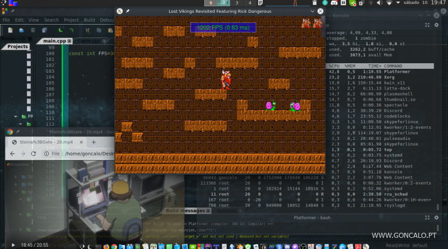Open the Build menu in Code::Blocks
The height and width of the screenshot is (249, 448).
point(89,20)
